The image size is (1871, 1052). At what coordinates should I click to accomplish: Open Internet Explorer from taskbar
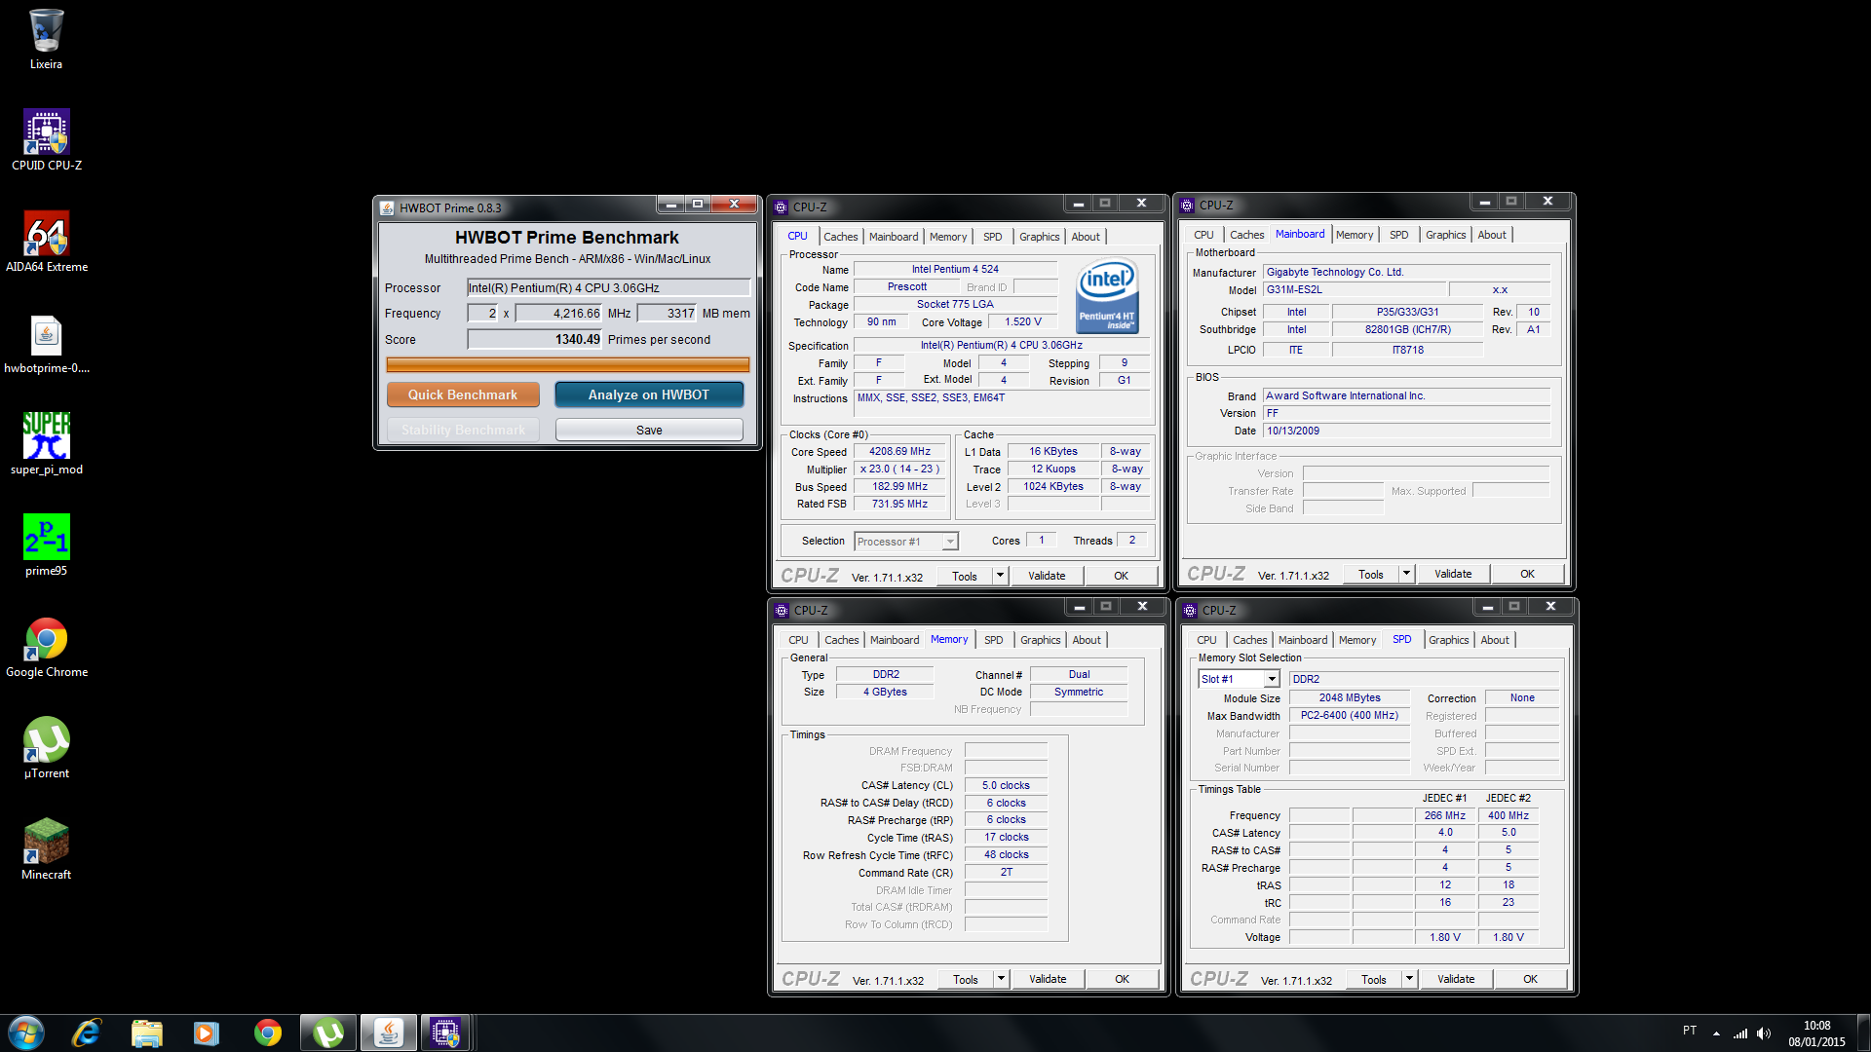point(87,1033)
